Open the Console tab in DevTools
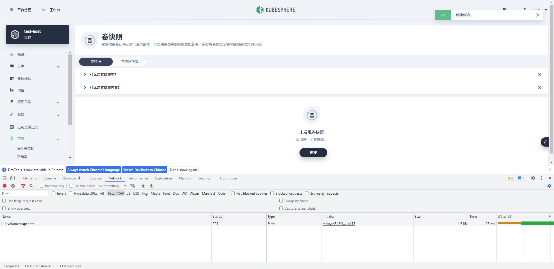The width and height of the screenshot is (554, 269). (x=50, y=178)
